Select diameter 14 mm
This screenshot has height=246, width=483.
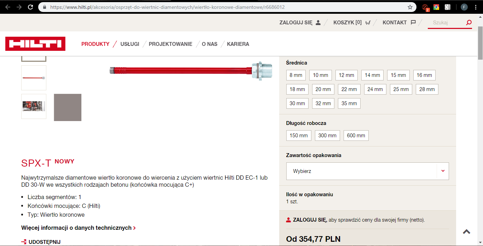pyautogui.click(x=372, y=75)
